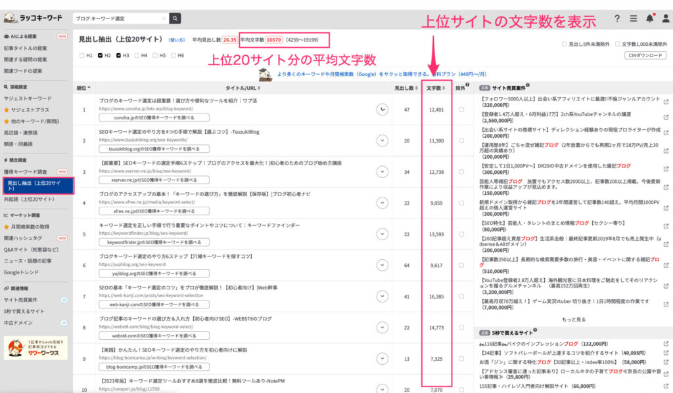Image resolution: width=673 pixels, height=393 pixels.
Task: Open 共起語(上位20サイト) sidebar item
Action: (29, 199)
